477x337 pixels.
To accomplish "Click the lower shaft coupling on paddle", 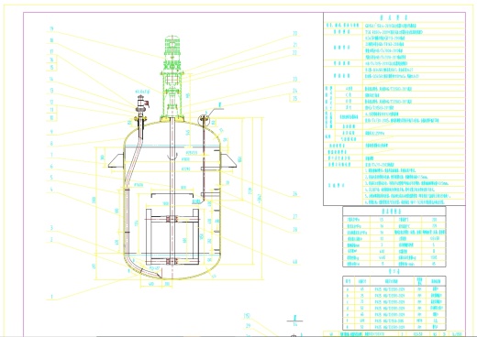I will [x=172, y=261].
